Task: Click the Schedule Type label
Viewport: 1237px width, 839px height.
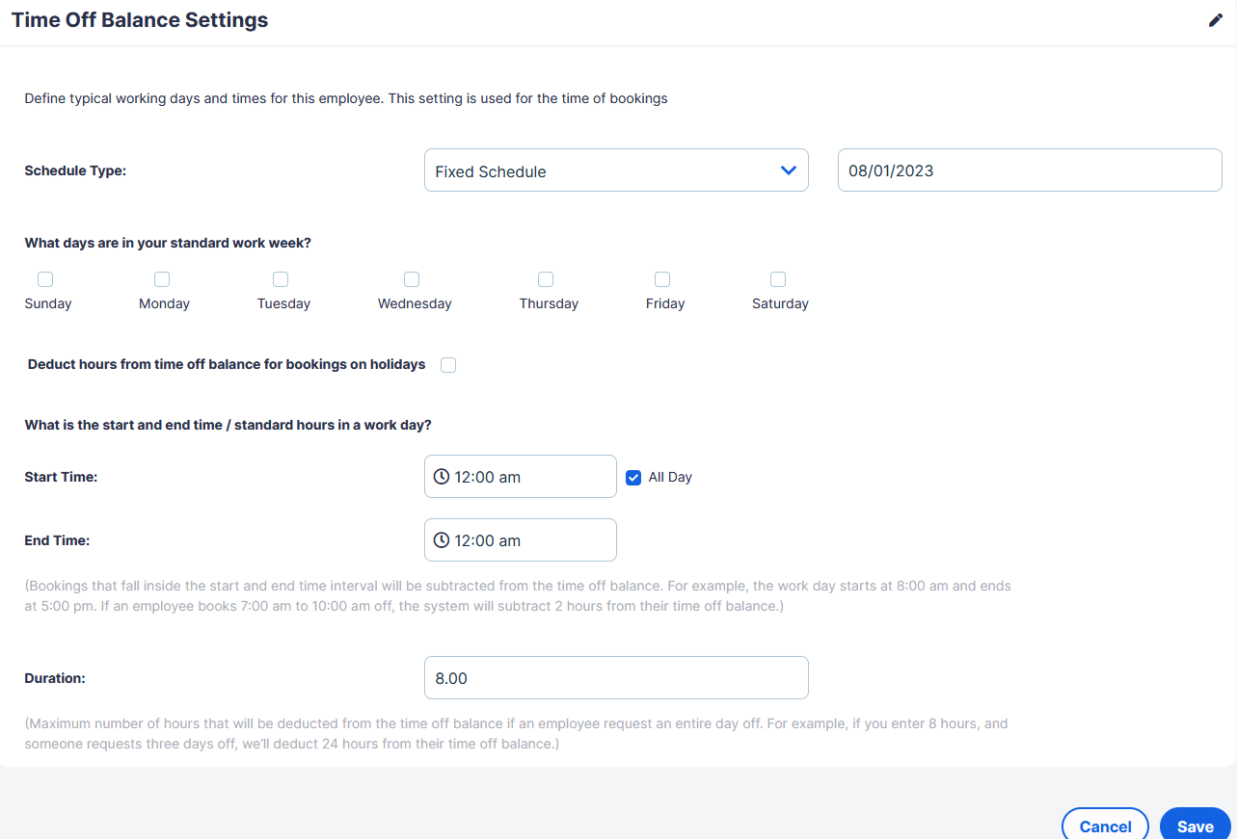Action: coord(75,170)
